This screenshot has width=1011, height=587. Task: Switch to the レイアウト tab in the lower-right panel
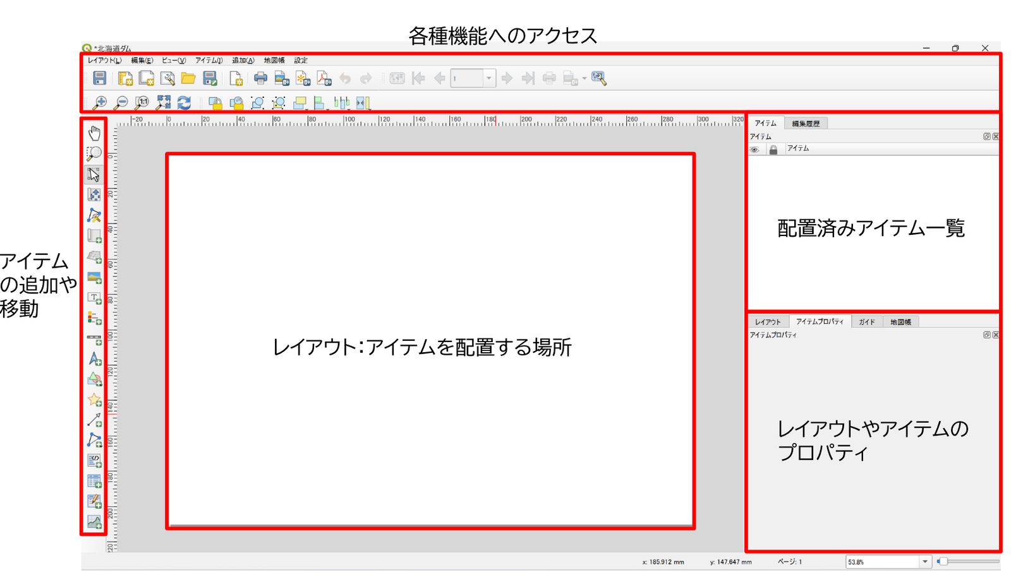click(x=768, y=322)
